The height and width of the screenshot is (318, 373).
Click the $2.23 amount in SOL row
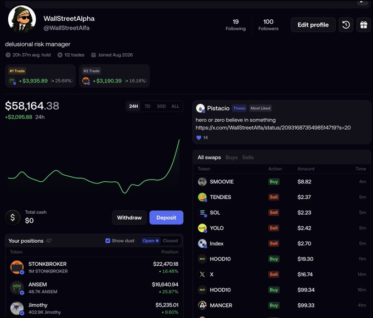[304, 213]
